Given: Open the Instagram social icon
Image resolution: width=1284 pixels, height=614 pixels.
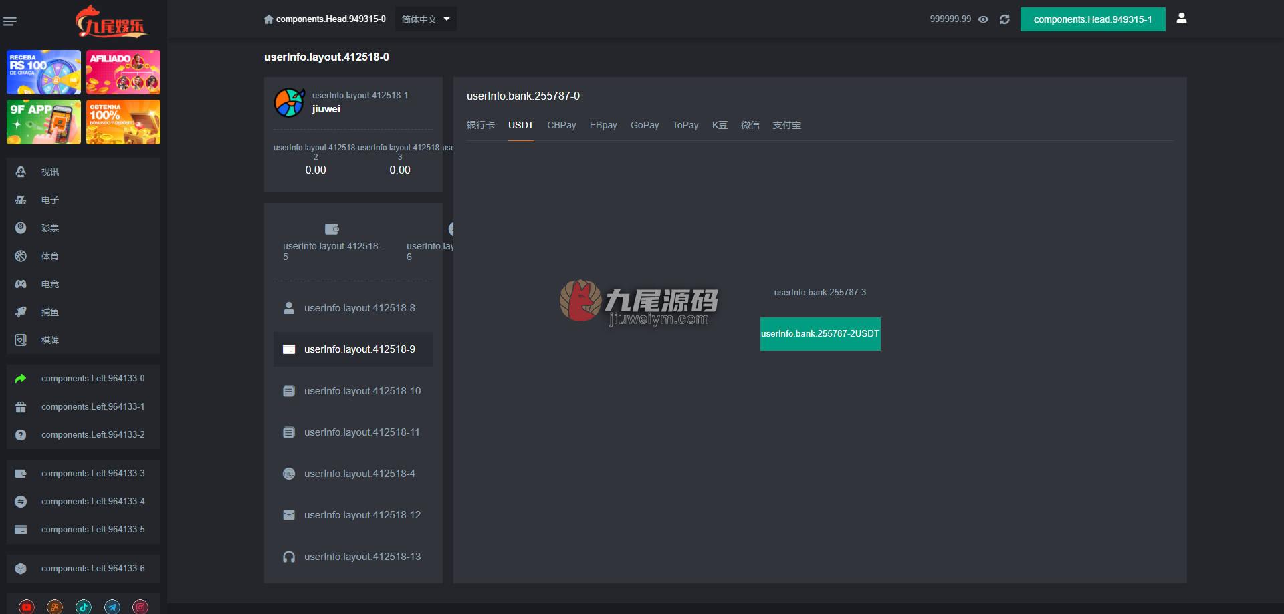Looking at the screenshot, I should tap(140, 607).
